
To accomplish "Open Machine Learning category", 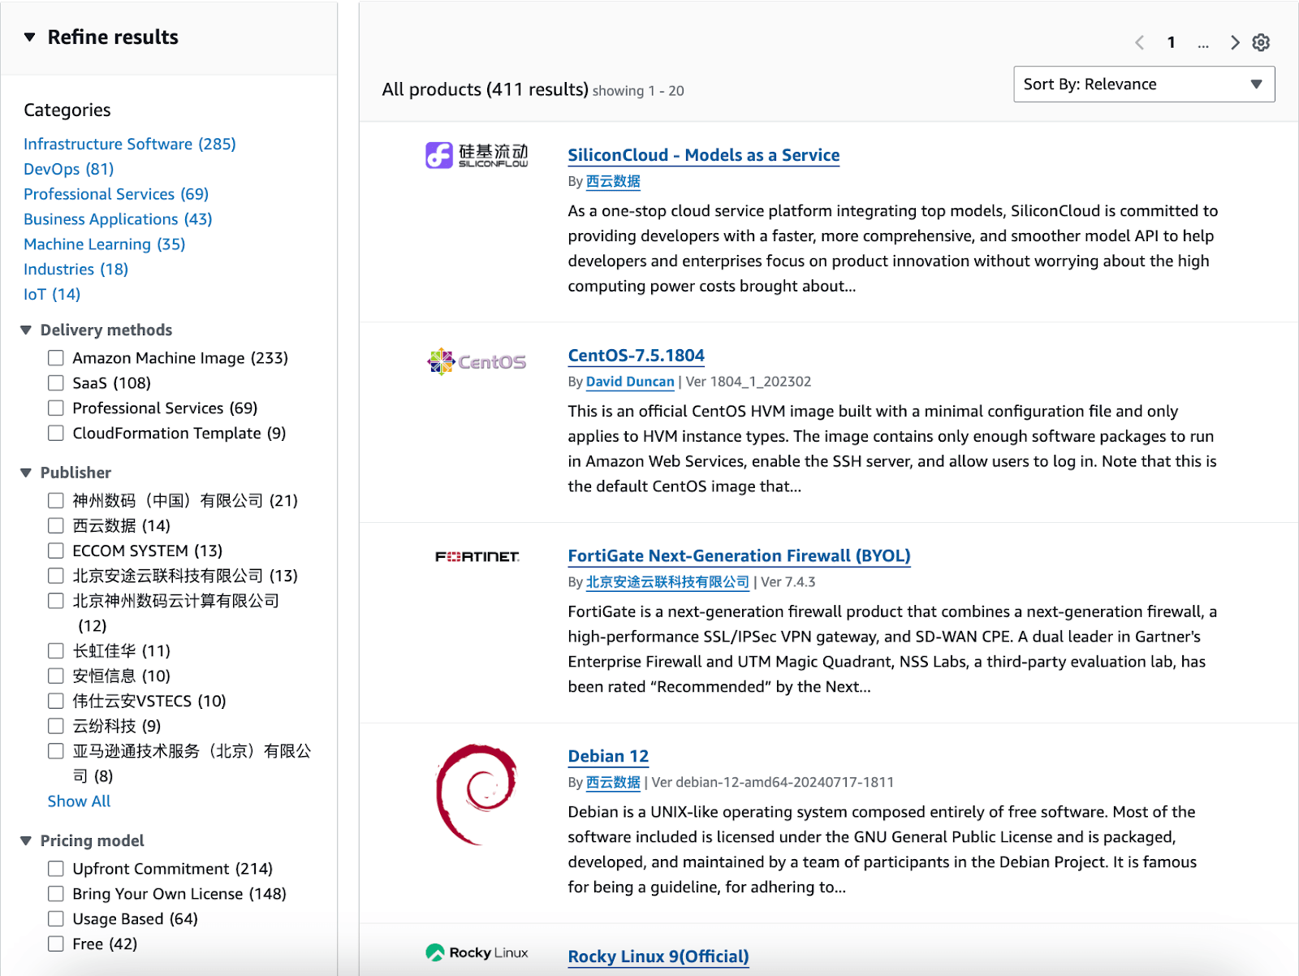I will pyautogui.click(x=105, y=244).
